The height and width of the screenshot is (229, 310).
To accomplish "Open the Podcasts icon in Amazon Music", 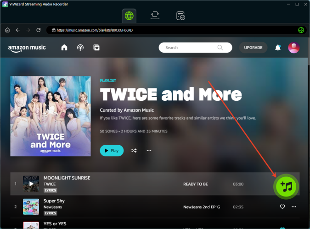I will (x=80, y=48).
